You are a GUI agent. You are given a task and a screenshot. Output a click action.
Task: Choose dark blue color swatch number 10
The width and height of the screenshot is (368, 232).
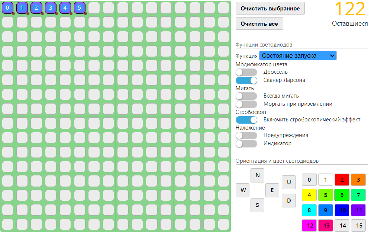[x=342, y=210]
